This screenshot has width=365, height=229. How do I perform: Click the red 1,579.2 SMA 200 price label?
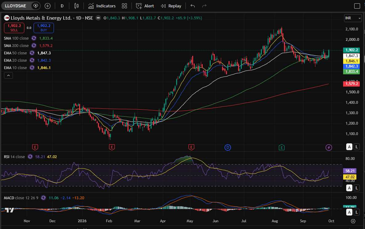coord(351,84)
